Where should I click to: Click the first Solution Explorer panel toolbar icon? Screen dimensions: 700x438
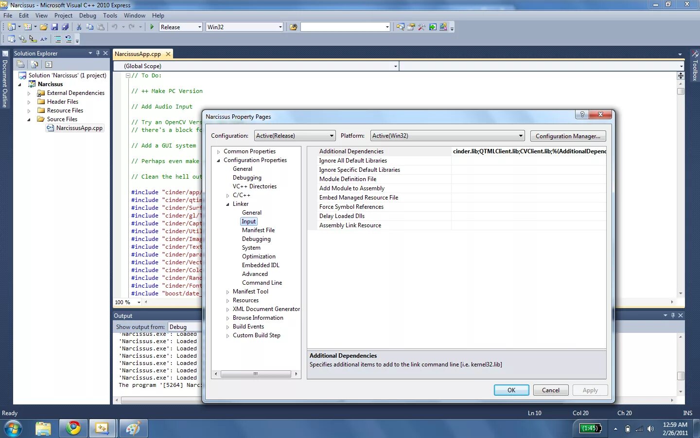20,64
